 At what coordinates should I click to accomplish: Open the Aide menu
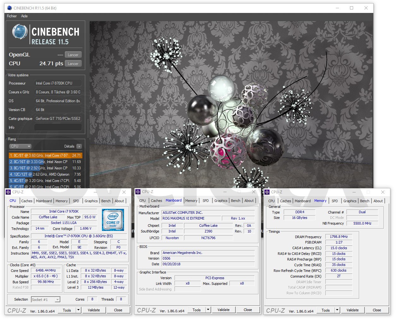[x=24, y=16]
